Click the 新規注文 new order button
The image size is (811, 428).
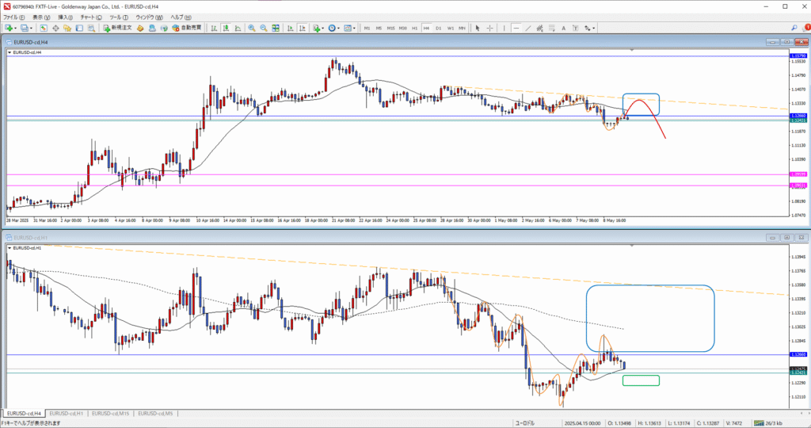[x=117, y=28]
